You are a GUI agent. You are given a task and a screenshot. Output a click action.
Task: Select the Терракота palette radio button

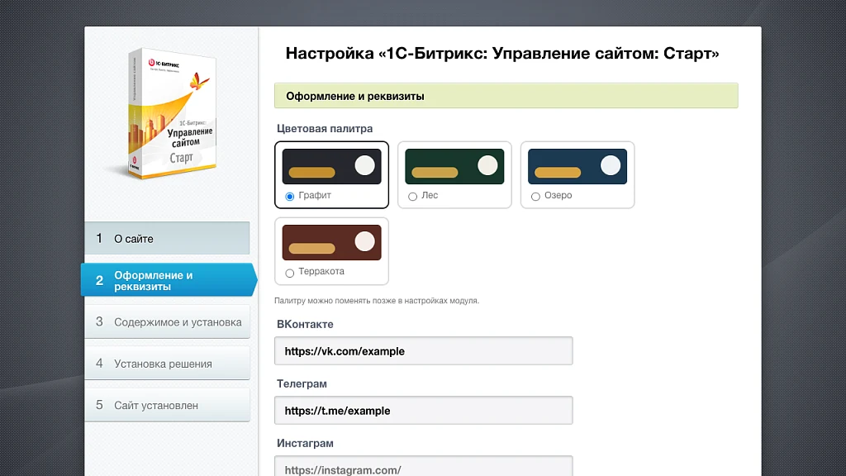tap(290, 273)
